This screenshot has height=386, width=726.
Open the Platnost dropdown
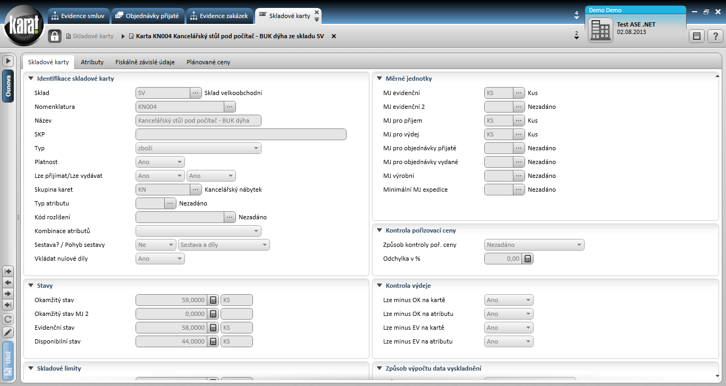pyautogui.click(x=161, y=162)
